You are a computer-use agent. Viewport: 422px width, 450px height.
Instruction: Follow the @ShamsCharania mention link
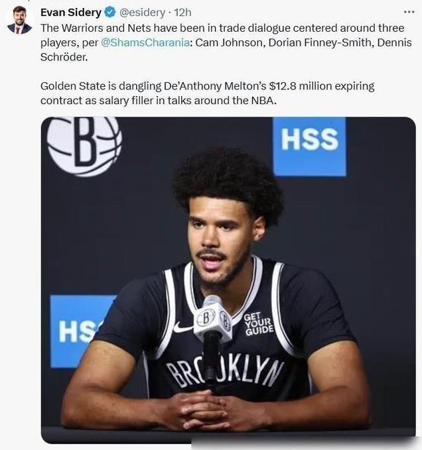click(145, 42)
